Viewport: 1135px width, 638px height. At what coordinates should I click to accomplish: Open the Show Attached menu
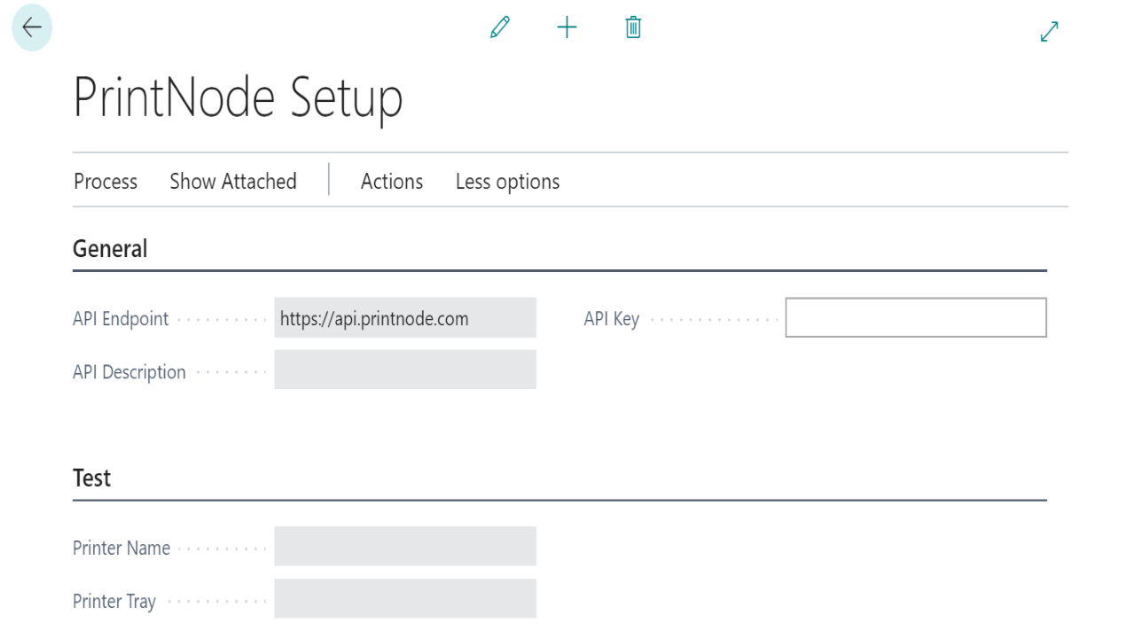[x=233, y=182]
